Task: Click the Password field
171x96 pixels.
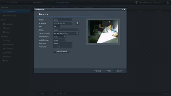Action: point(63,47)
